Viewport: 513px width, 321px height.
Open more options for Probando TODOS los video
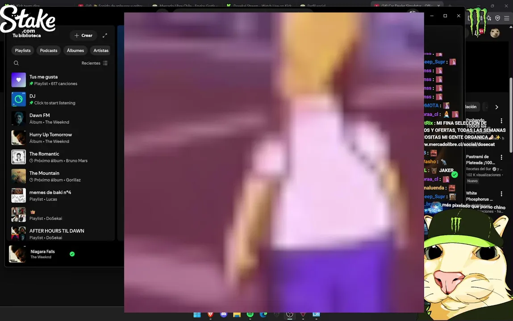tap(501, 121)
